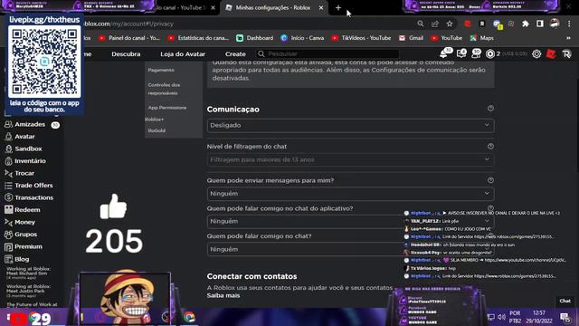Expand the 'chat do aplicativo' Ninguém dropdown
Image resolution: width=579 pixels, height=326 pixels.
[x=350, y=221]
